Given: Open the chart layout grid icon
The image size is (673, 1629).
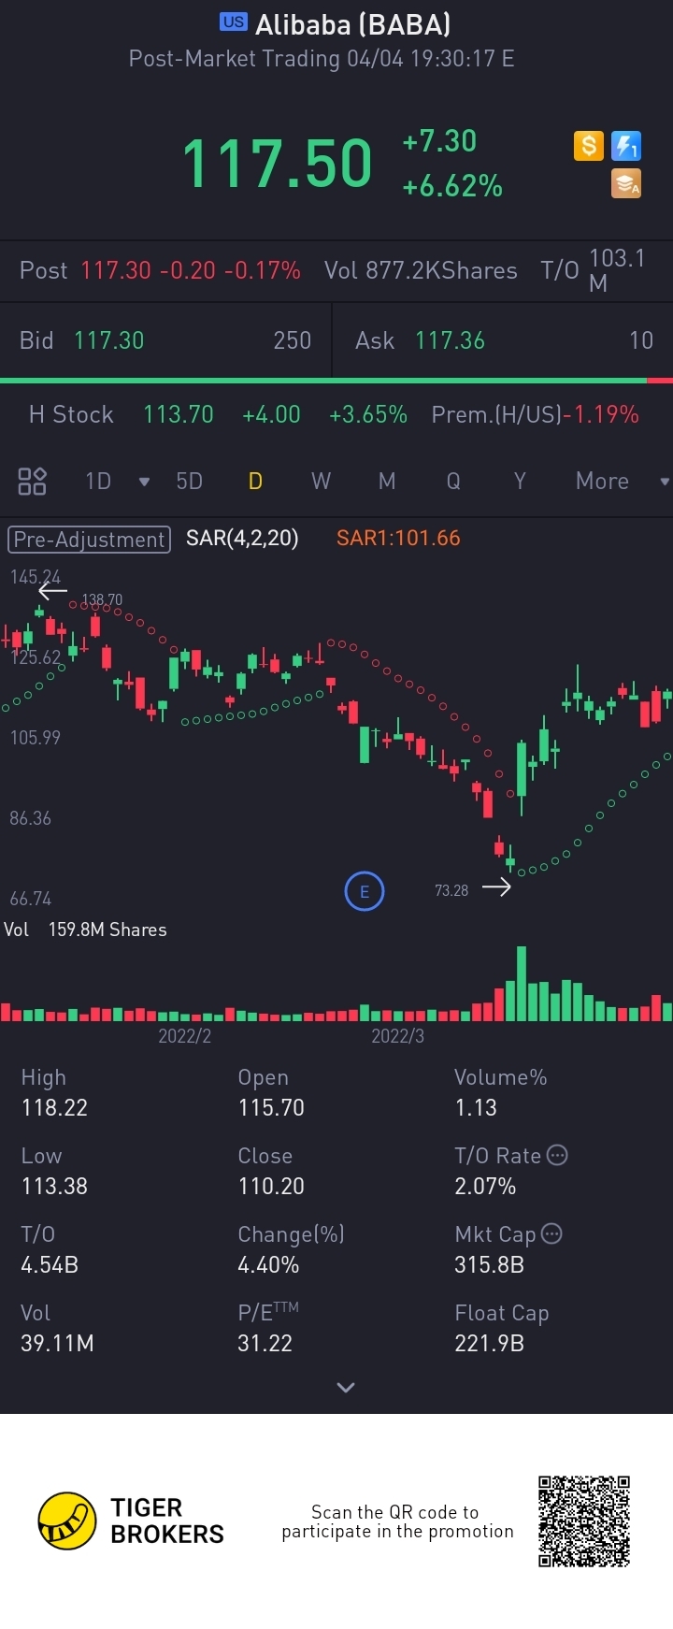Looking at the screenshot, I should click(32, 481).
